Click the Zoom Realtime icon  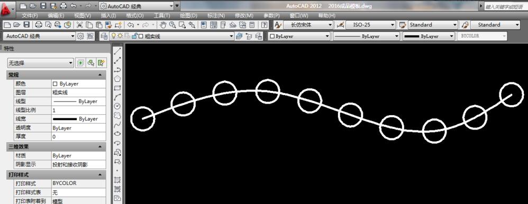click(172, 24)
